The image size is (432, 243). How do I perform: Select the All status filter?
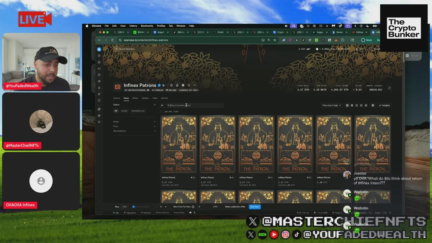click(116, 111)
